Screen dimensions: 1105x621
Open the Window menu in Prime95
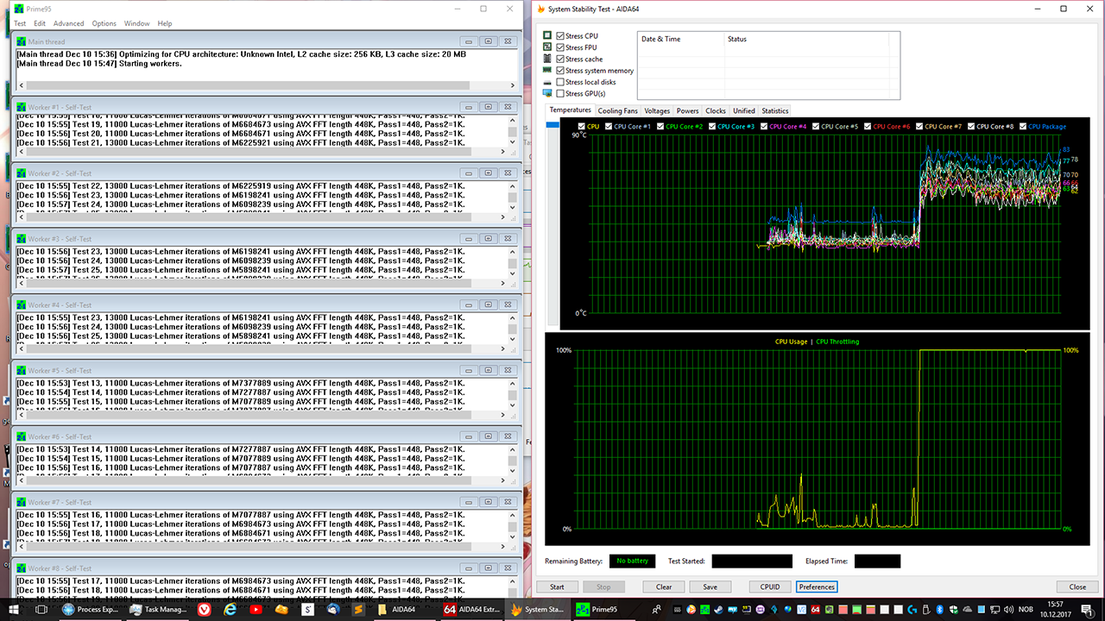tap(136, 23)
